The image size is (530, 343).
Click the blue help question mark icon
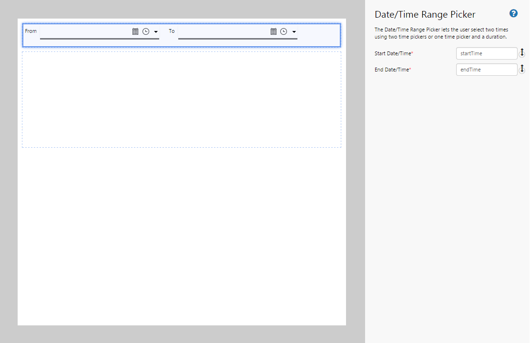[x=513, y=13]
